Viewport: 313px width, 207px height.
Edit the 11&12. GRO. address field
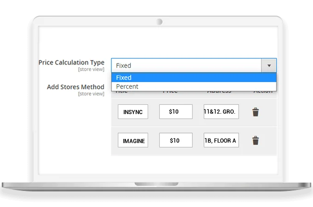click(221, 112)
